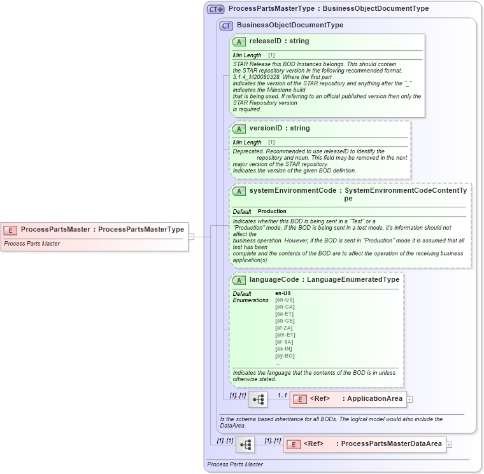Image resolution: width=484 pixels, height=474 pixels.
Task: Select the BusinessObjectDocumentType heading
Action: coord(290,25)
